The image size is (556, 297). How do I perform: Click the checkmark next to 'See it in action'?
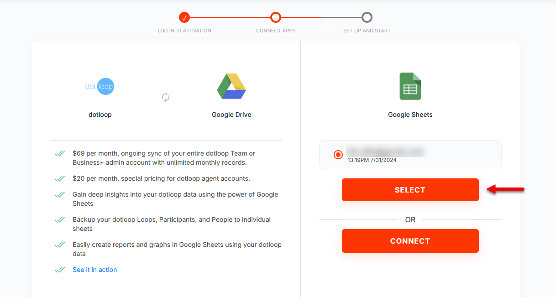tap(60, 270)
